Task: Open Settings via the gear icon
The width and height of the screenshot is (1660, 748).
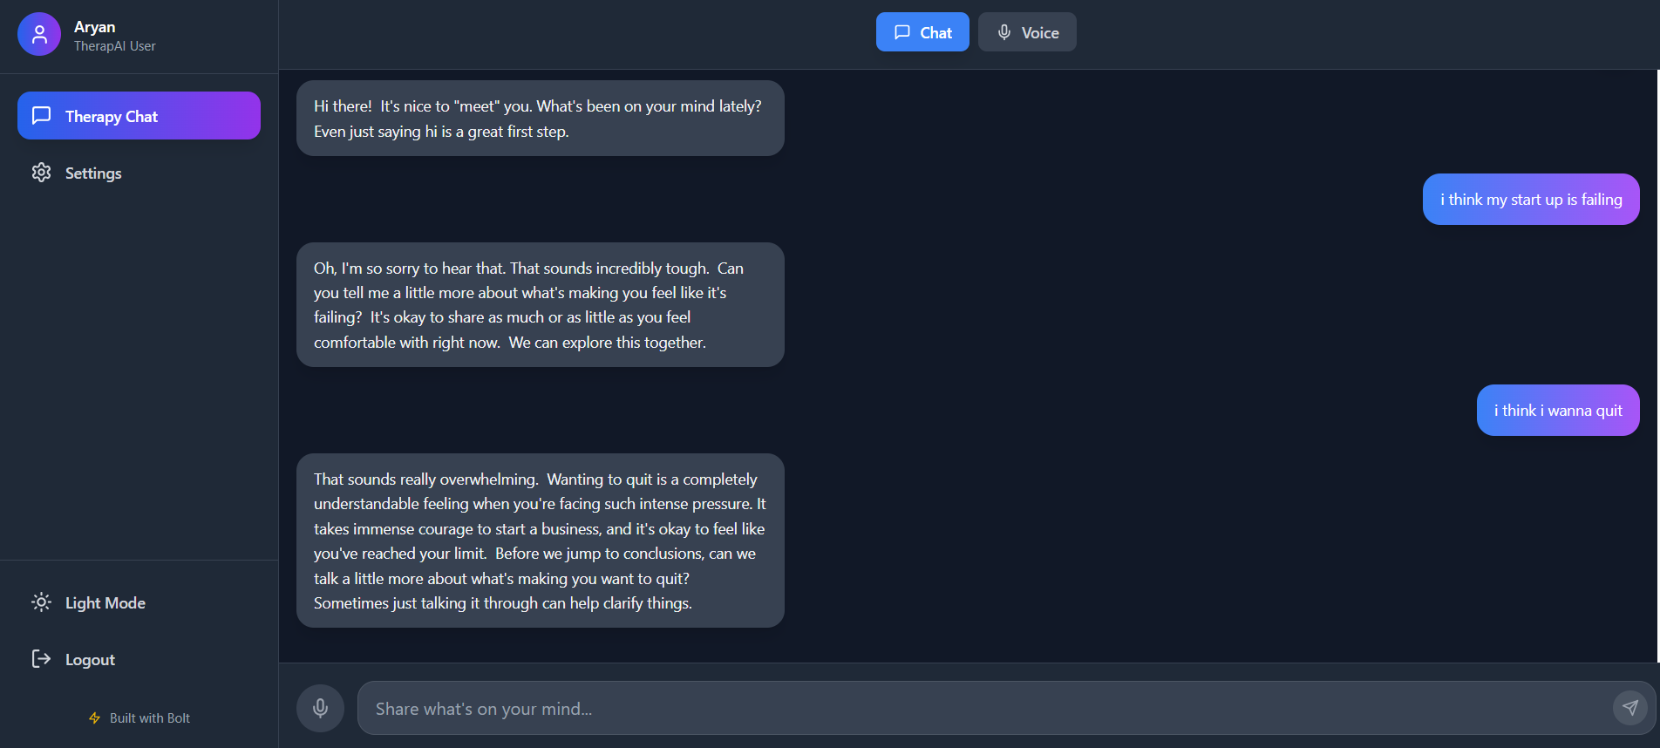Action: (x=41, y=173)
